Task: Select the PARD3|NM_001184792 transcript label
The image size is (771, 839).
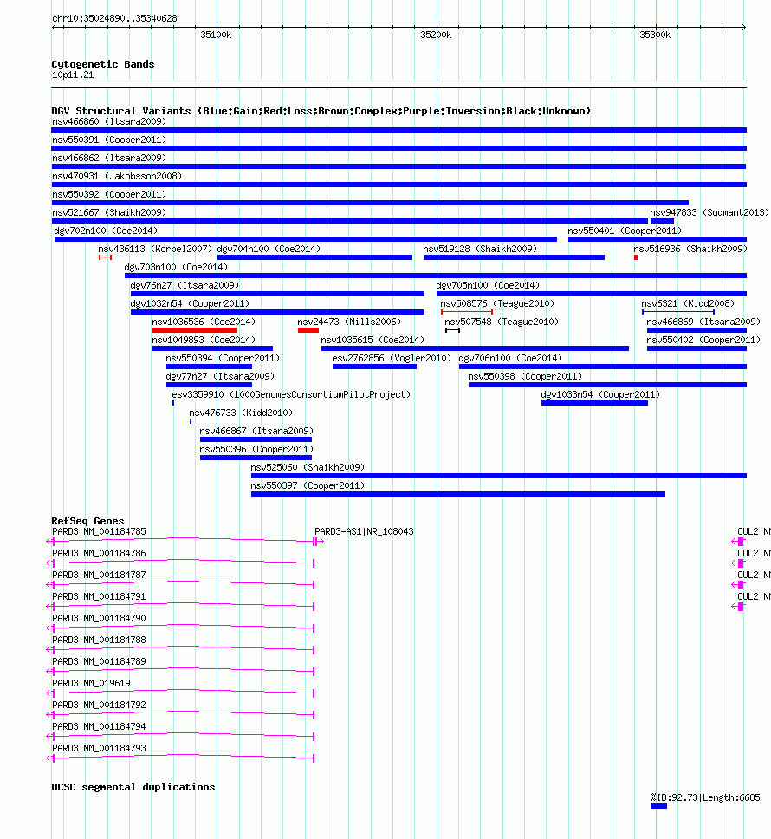Action: (x=99, y=705)
